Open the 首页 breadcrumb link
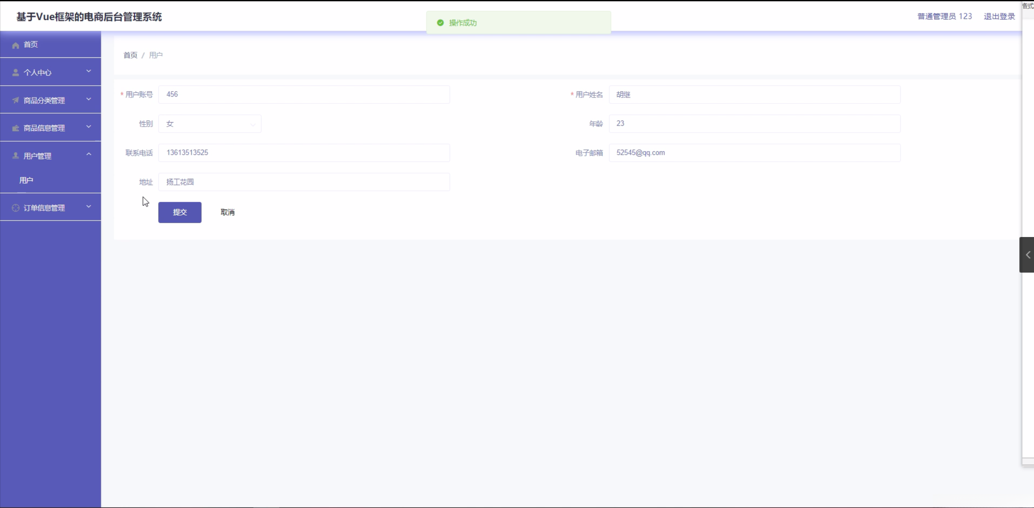Viewport: 1034px width, 508px height. point(130,55)
